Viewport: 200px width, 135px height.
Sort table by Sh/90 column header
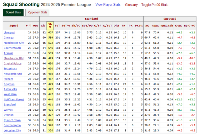tap(76, 26)
